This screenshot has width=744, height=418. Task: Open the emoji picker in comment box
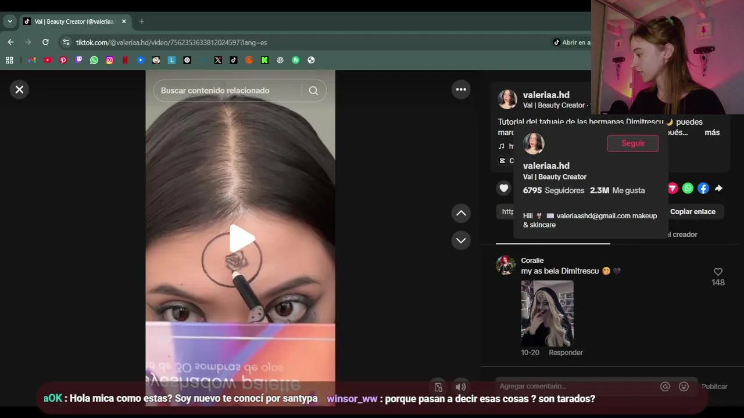click(x=684, y=387)
